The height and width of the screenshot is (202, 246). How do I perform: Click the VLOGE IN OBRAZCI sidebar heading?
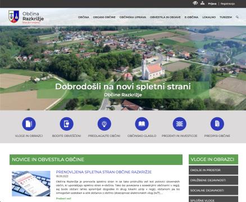pyautogui.click(x=213, y=159)
